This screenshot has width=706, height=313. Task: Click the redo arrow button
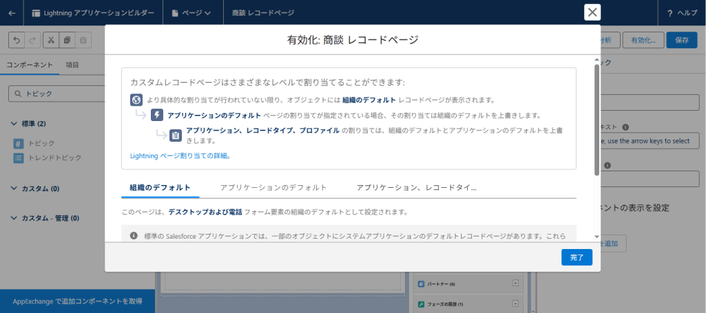[x=32, y=40]
